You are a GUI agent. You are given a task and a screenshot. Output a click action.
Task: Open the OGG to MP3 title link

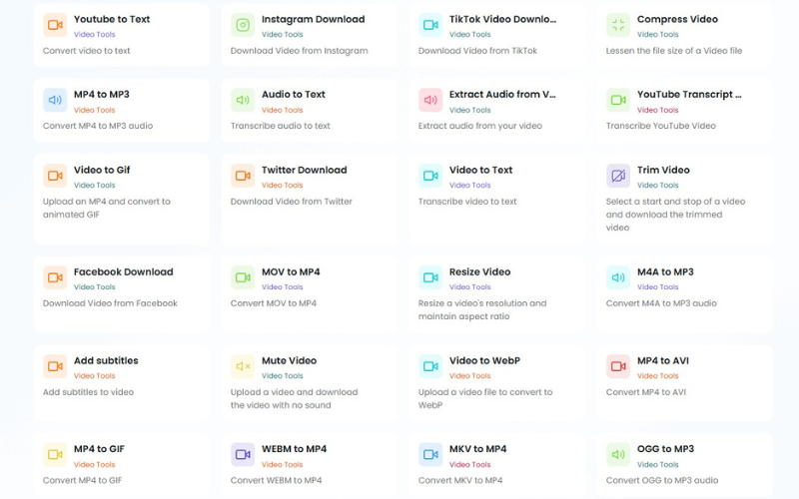pyautogui.click(x=665, y=449)
